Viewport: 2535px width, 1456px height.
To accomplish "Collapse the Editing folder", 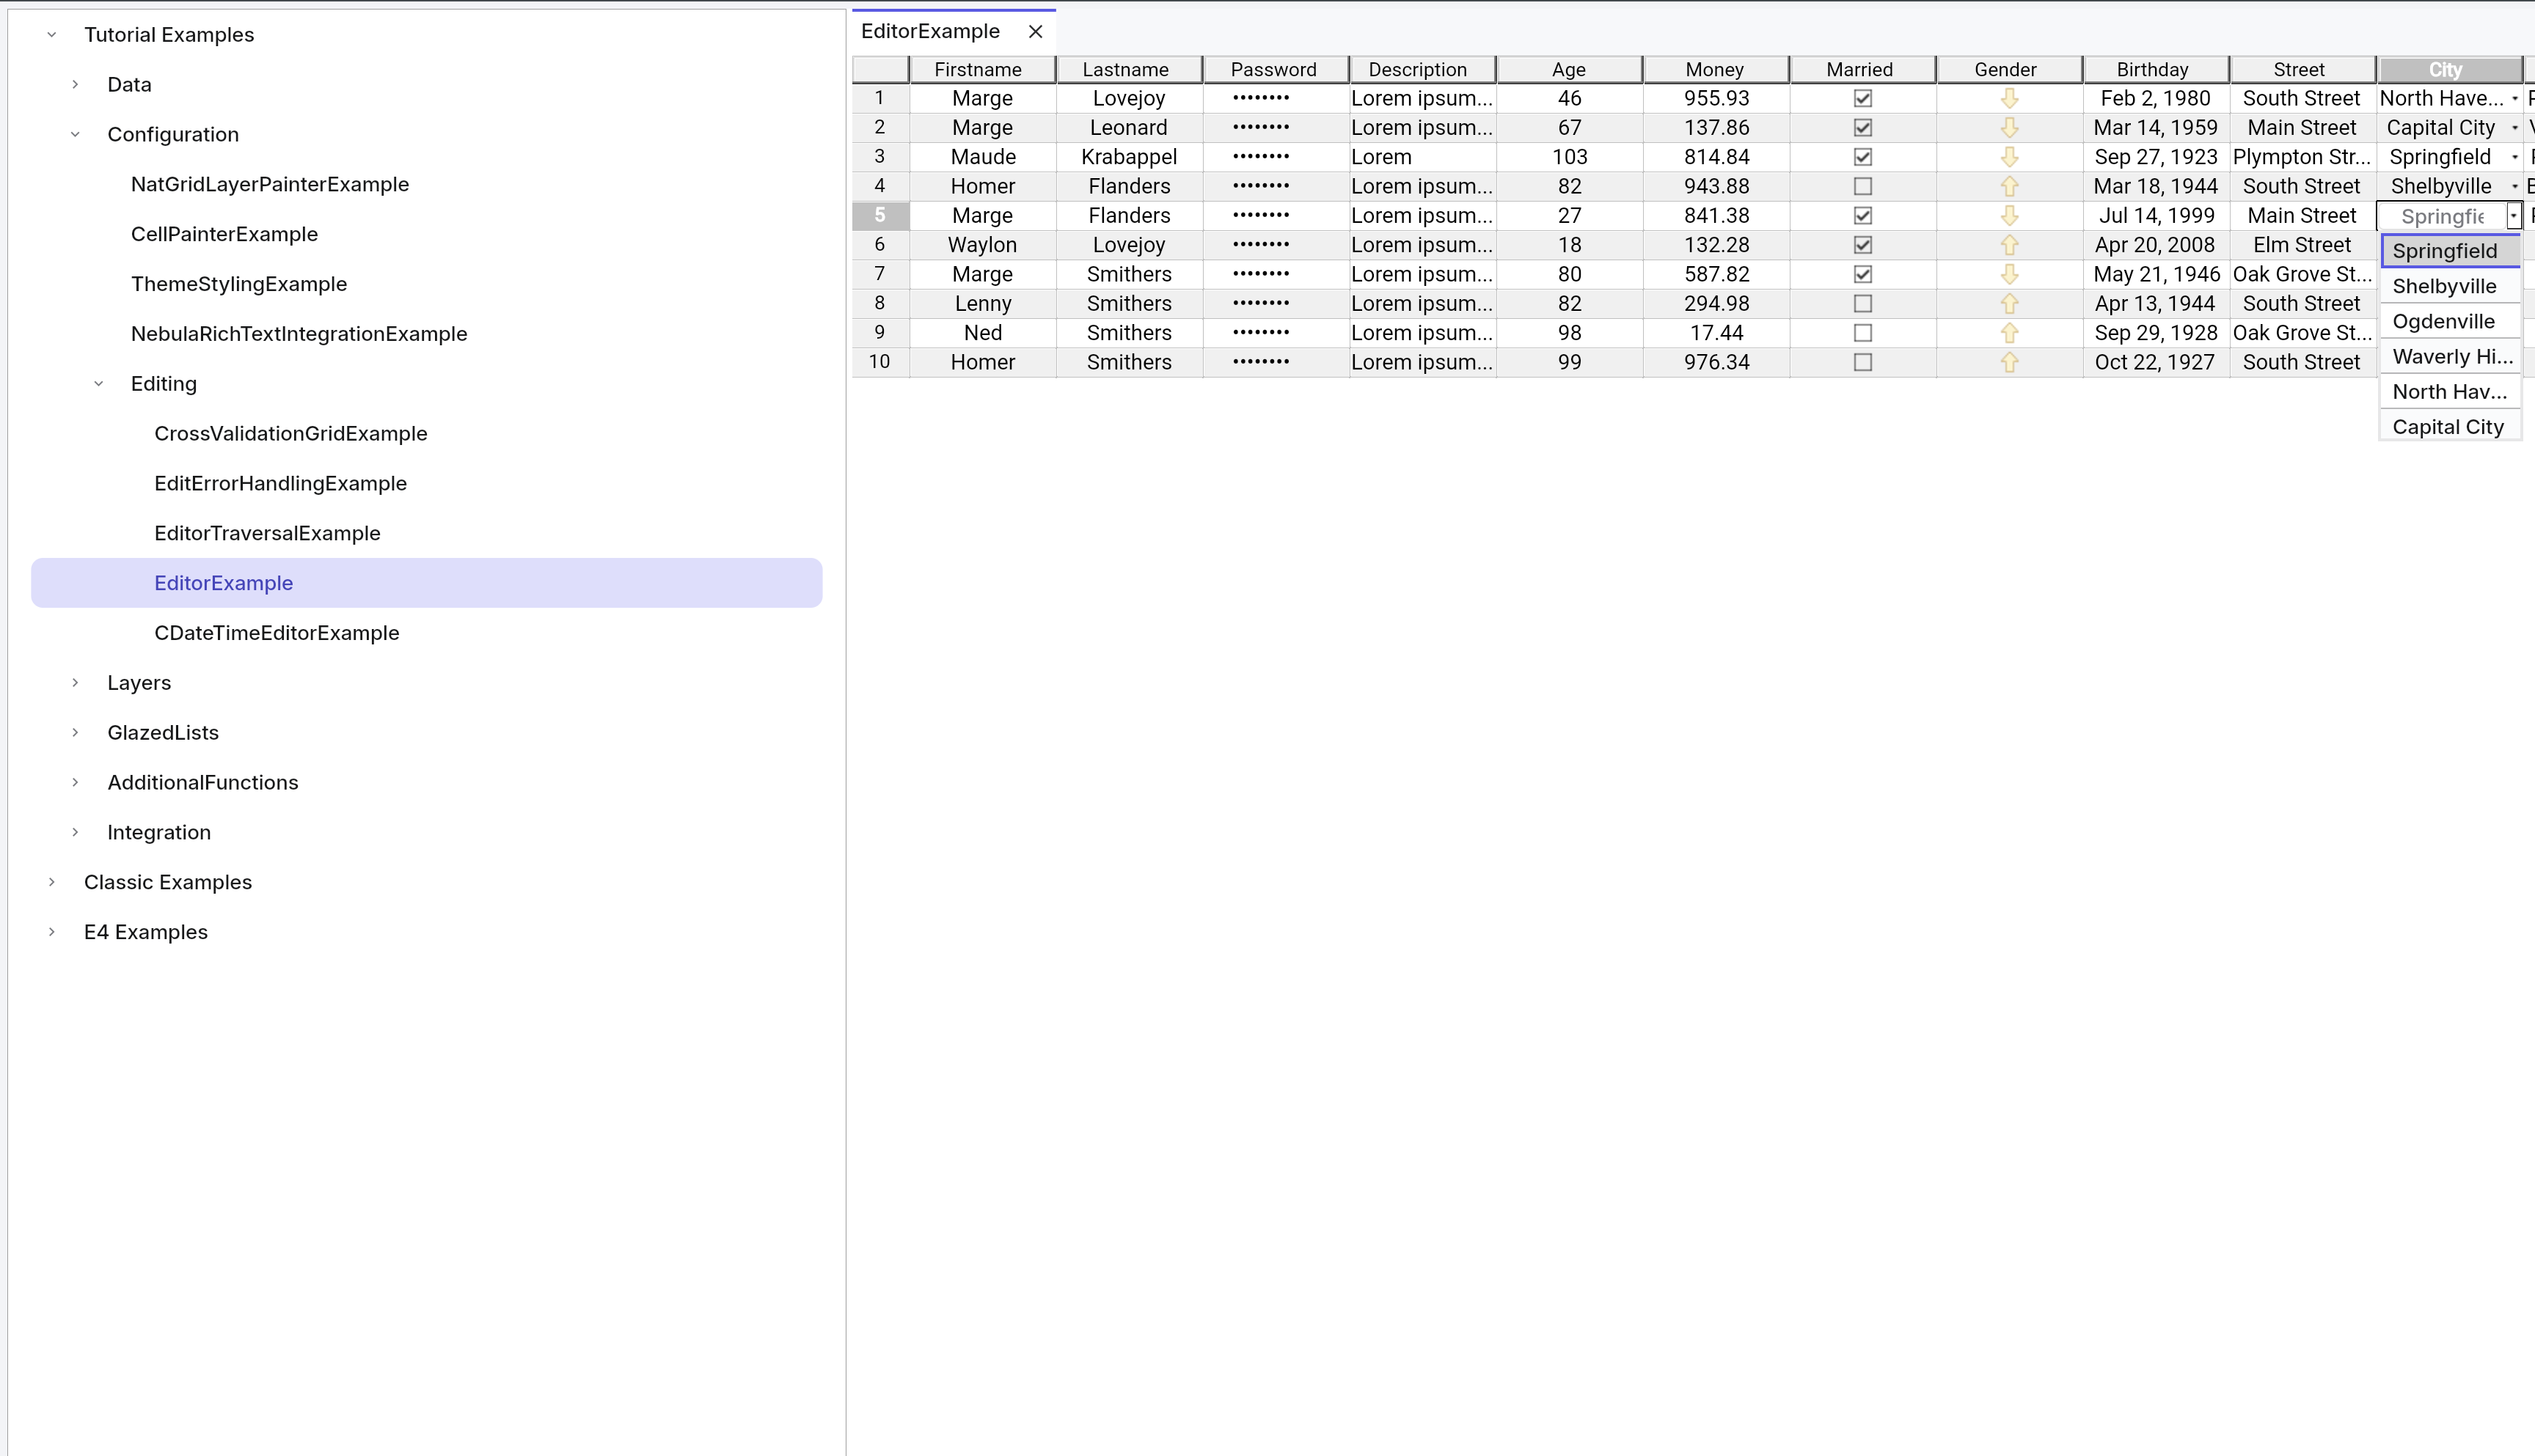I will 98,383.
